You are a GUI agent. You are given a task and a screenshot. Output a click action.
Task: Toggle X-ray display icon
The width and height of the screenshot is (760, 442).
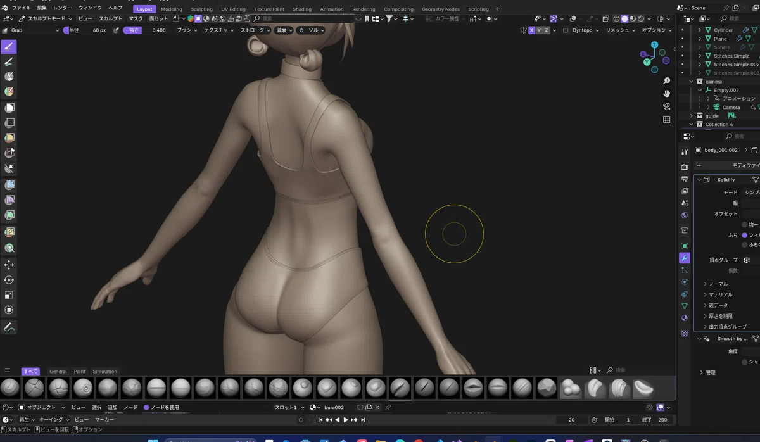(605, 19)
